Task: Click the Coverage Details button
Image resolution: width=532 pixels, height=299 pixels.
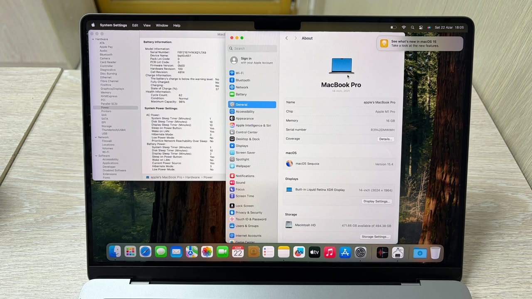Action: (x=385, y=139)
